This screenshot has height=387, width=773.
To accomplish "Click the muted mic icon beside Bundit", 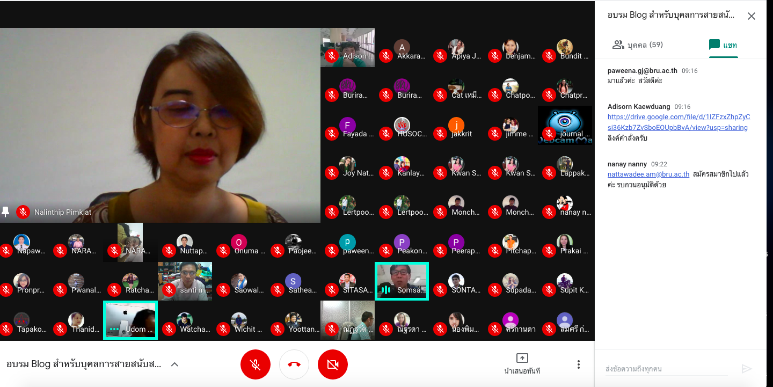I will (549, 56).
